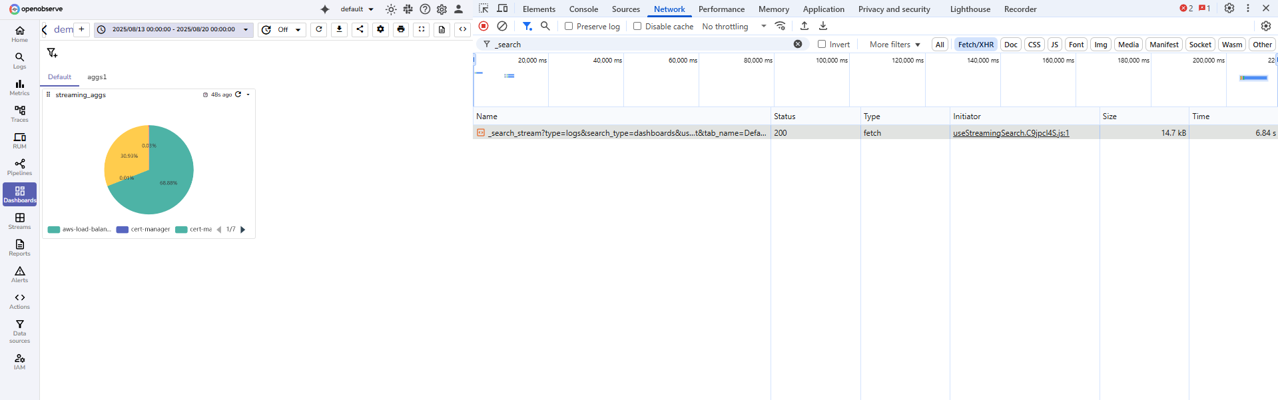
Task: Click the print dashboard icon
Action: point(401,29)
